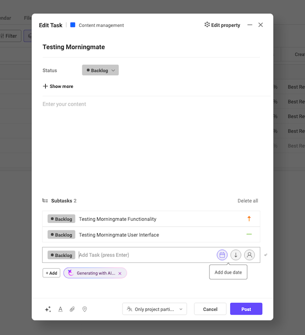Open the Backlog status dropdown

tap(100, 71)
